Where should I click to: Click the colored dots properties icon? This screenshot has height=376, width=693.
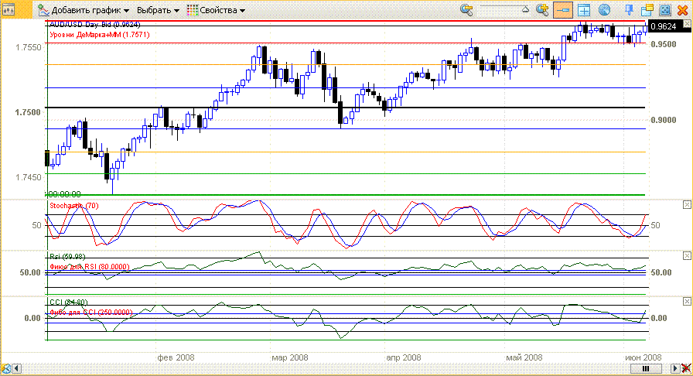[193, 10]
